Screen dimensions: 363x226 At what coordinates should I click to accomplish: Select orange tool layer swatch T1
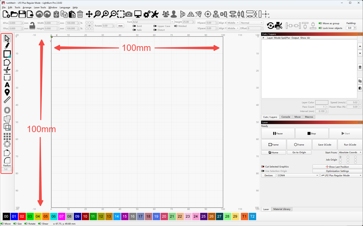(x=244, y=217)
